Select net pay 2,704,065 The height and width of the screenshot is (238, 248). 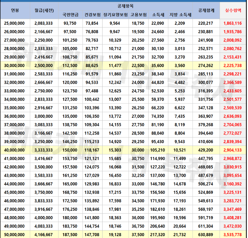coord(233,125)
